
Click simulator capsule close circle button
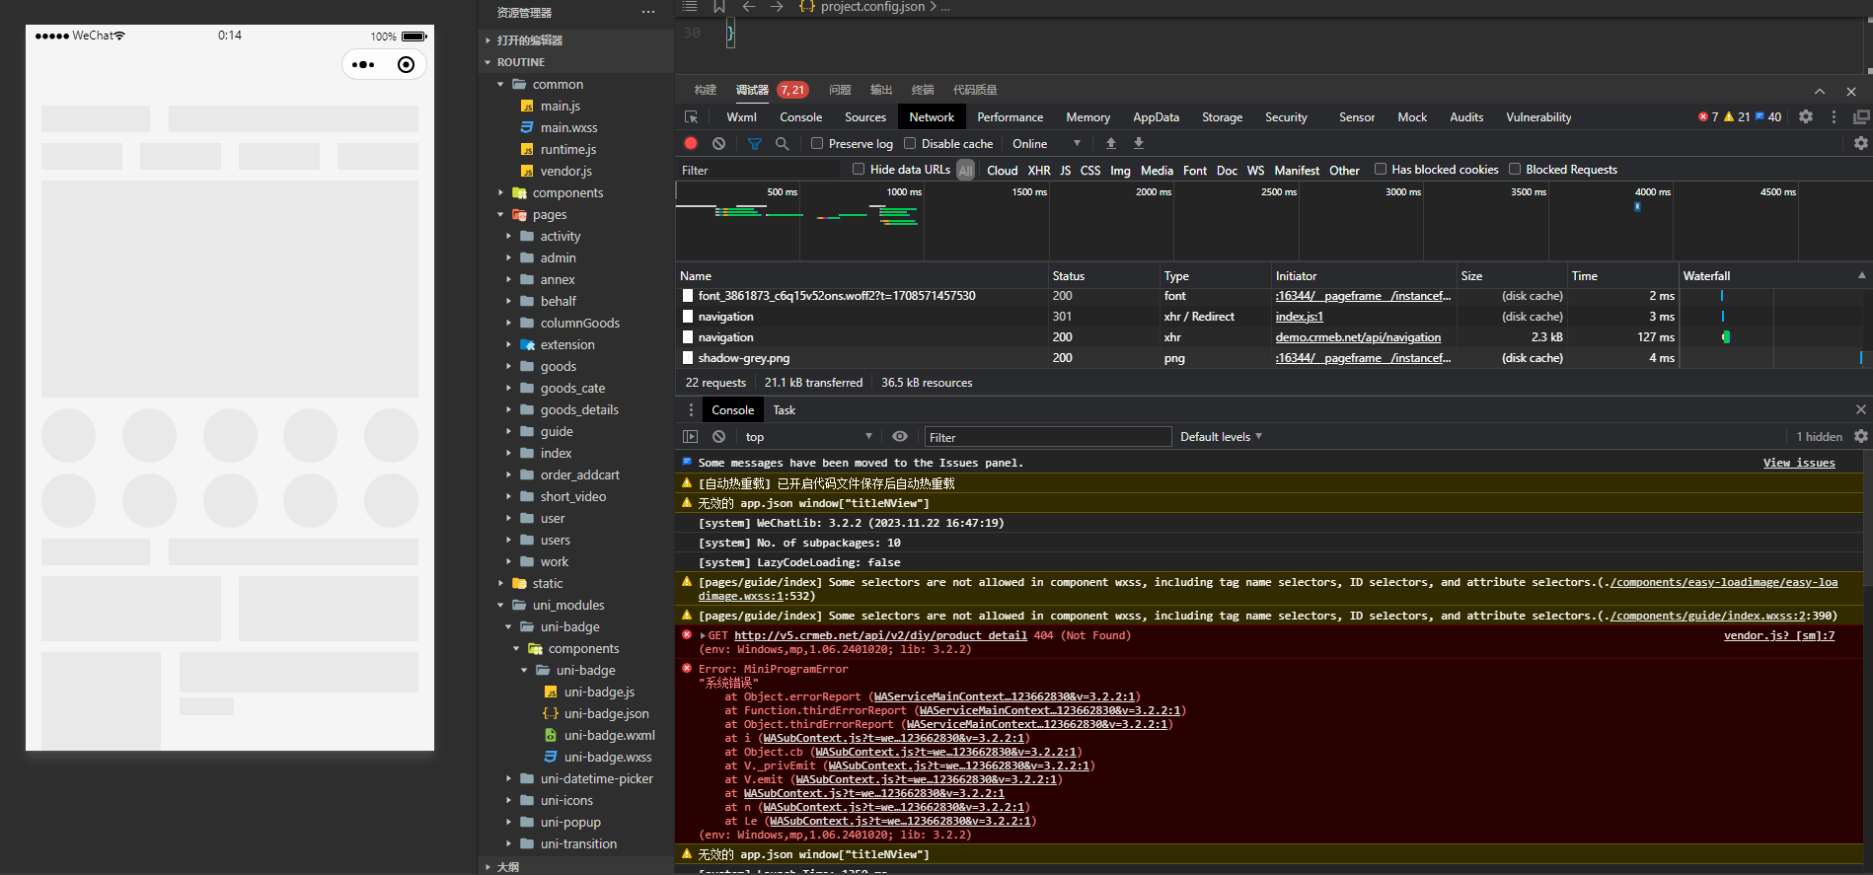406,64
